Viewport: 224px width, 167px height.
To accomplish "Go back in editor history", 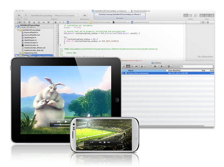I will 60,22.
